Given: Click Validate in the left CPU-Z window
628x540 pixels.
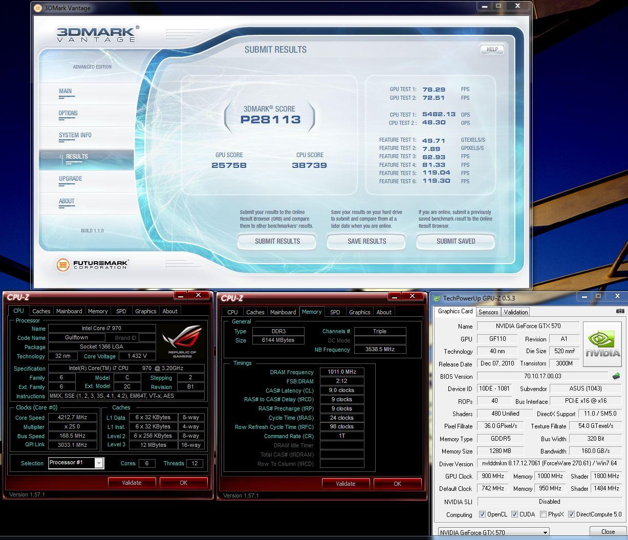Looking at the screenshot, I should click(x=132, y=483).
